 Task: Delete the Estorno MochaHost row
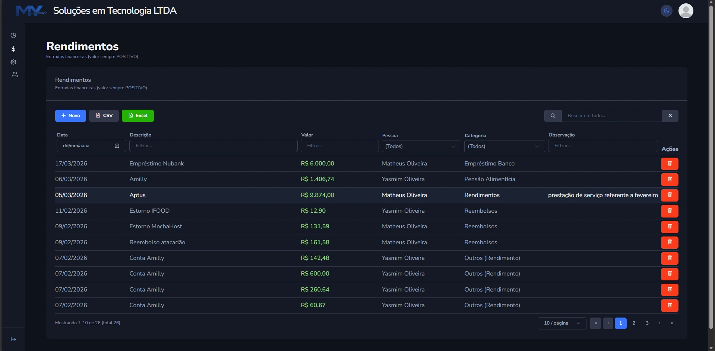(670, 226)
